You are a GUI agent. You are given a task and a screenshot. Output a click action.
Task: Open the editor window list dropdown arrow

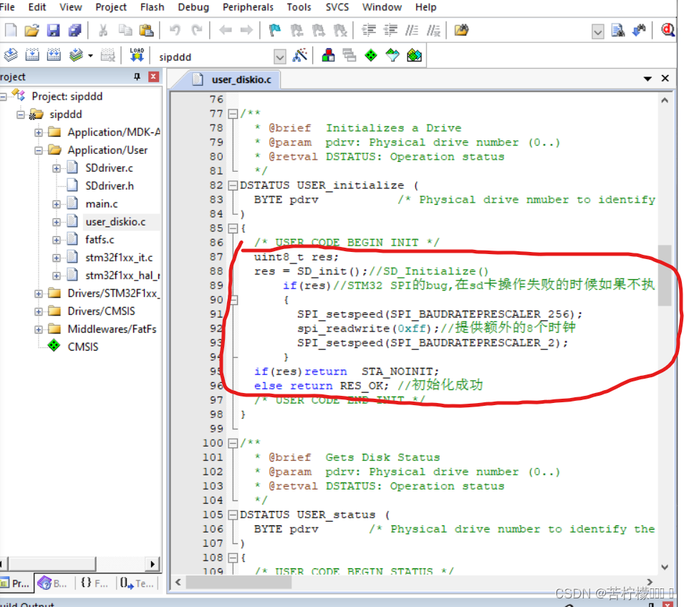pos(647,79)
